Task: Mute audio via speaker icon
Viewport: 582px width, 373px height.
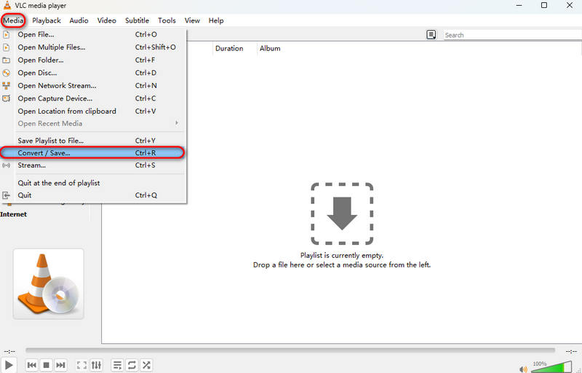Action: click(x=522, y=366)
